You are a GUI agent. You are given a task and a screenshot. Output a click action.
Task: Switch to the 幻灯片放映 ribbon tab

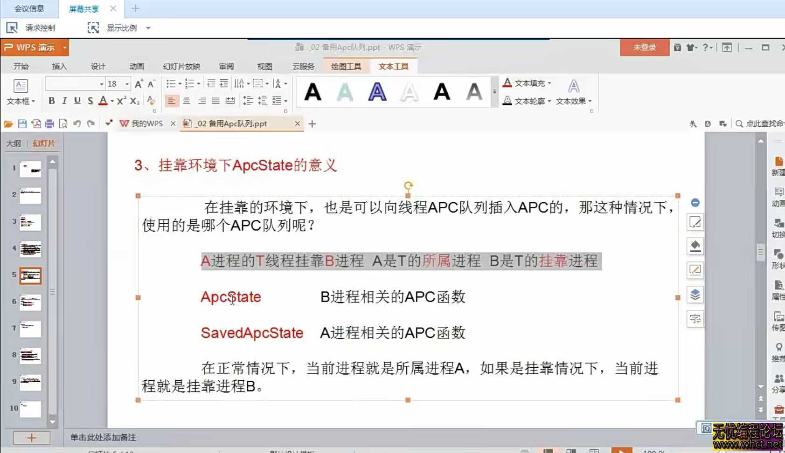pyautogui.click(x=182, y=66)
